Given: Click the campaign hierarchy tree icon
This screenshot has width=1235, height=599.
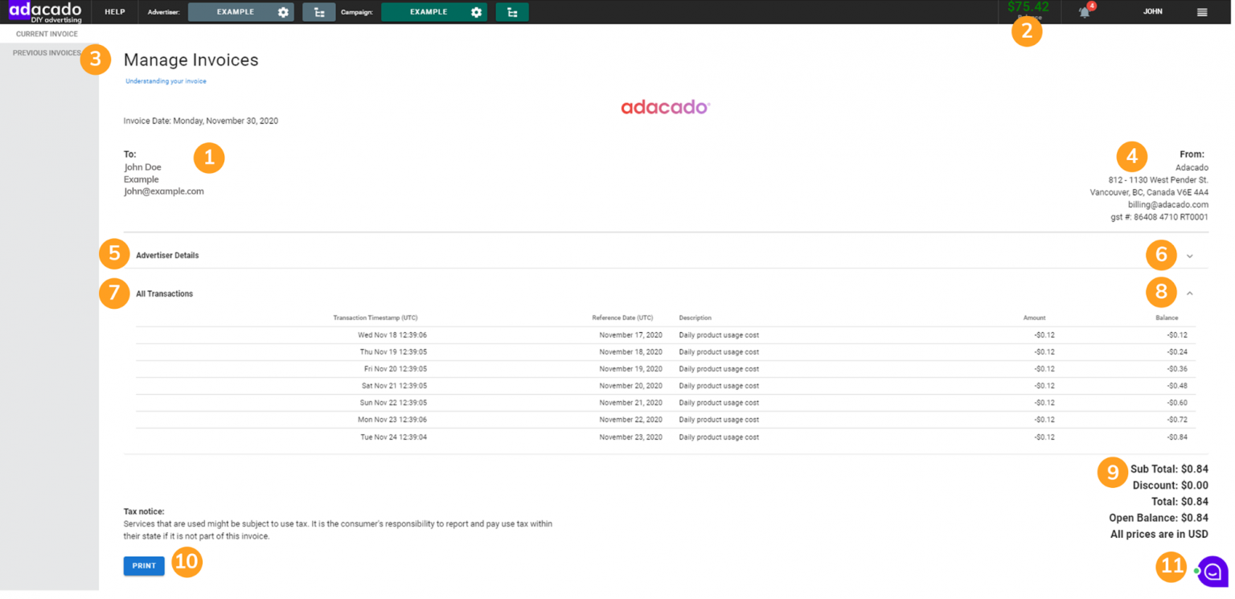Looking at the screenshot, I should click(x=512, y=11).
